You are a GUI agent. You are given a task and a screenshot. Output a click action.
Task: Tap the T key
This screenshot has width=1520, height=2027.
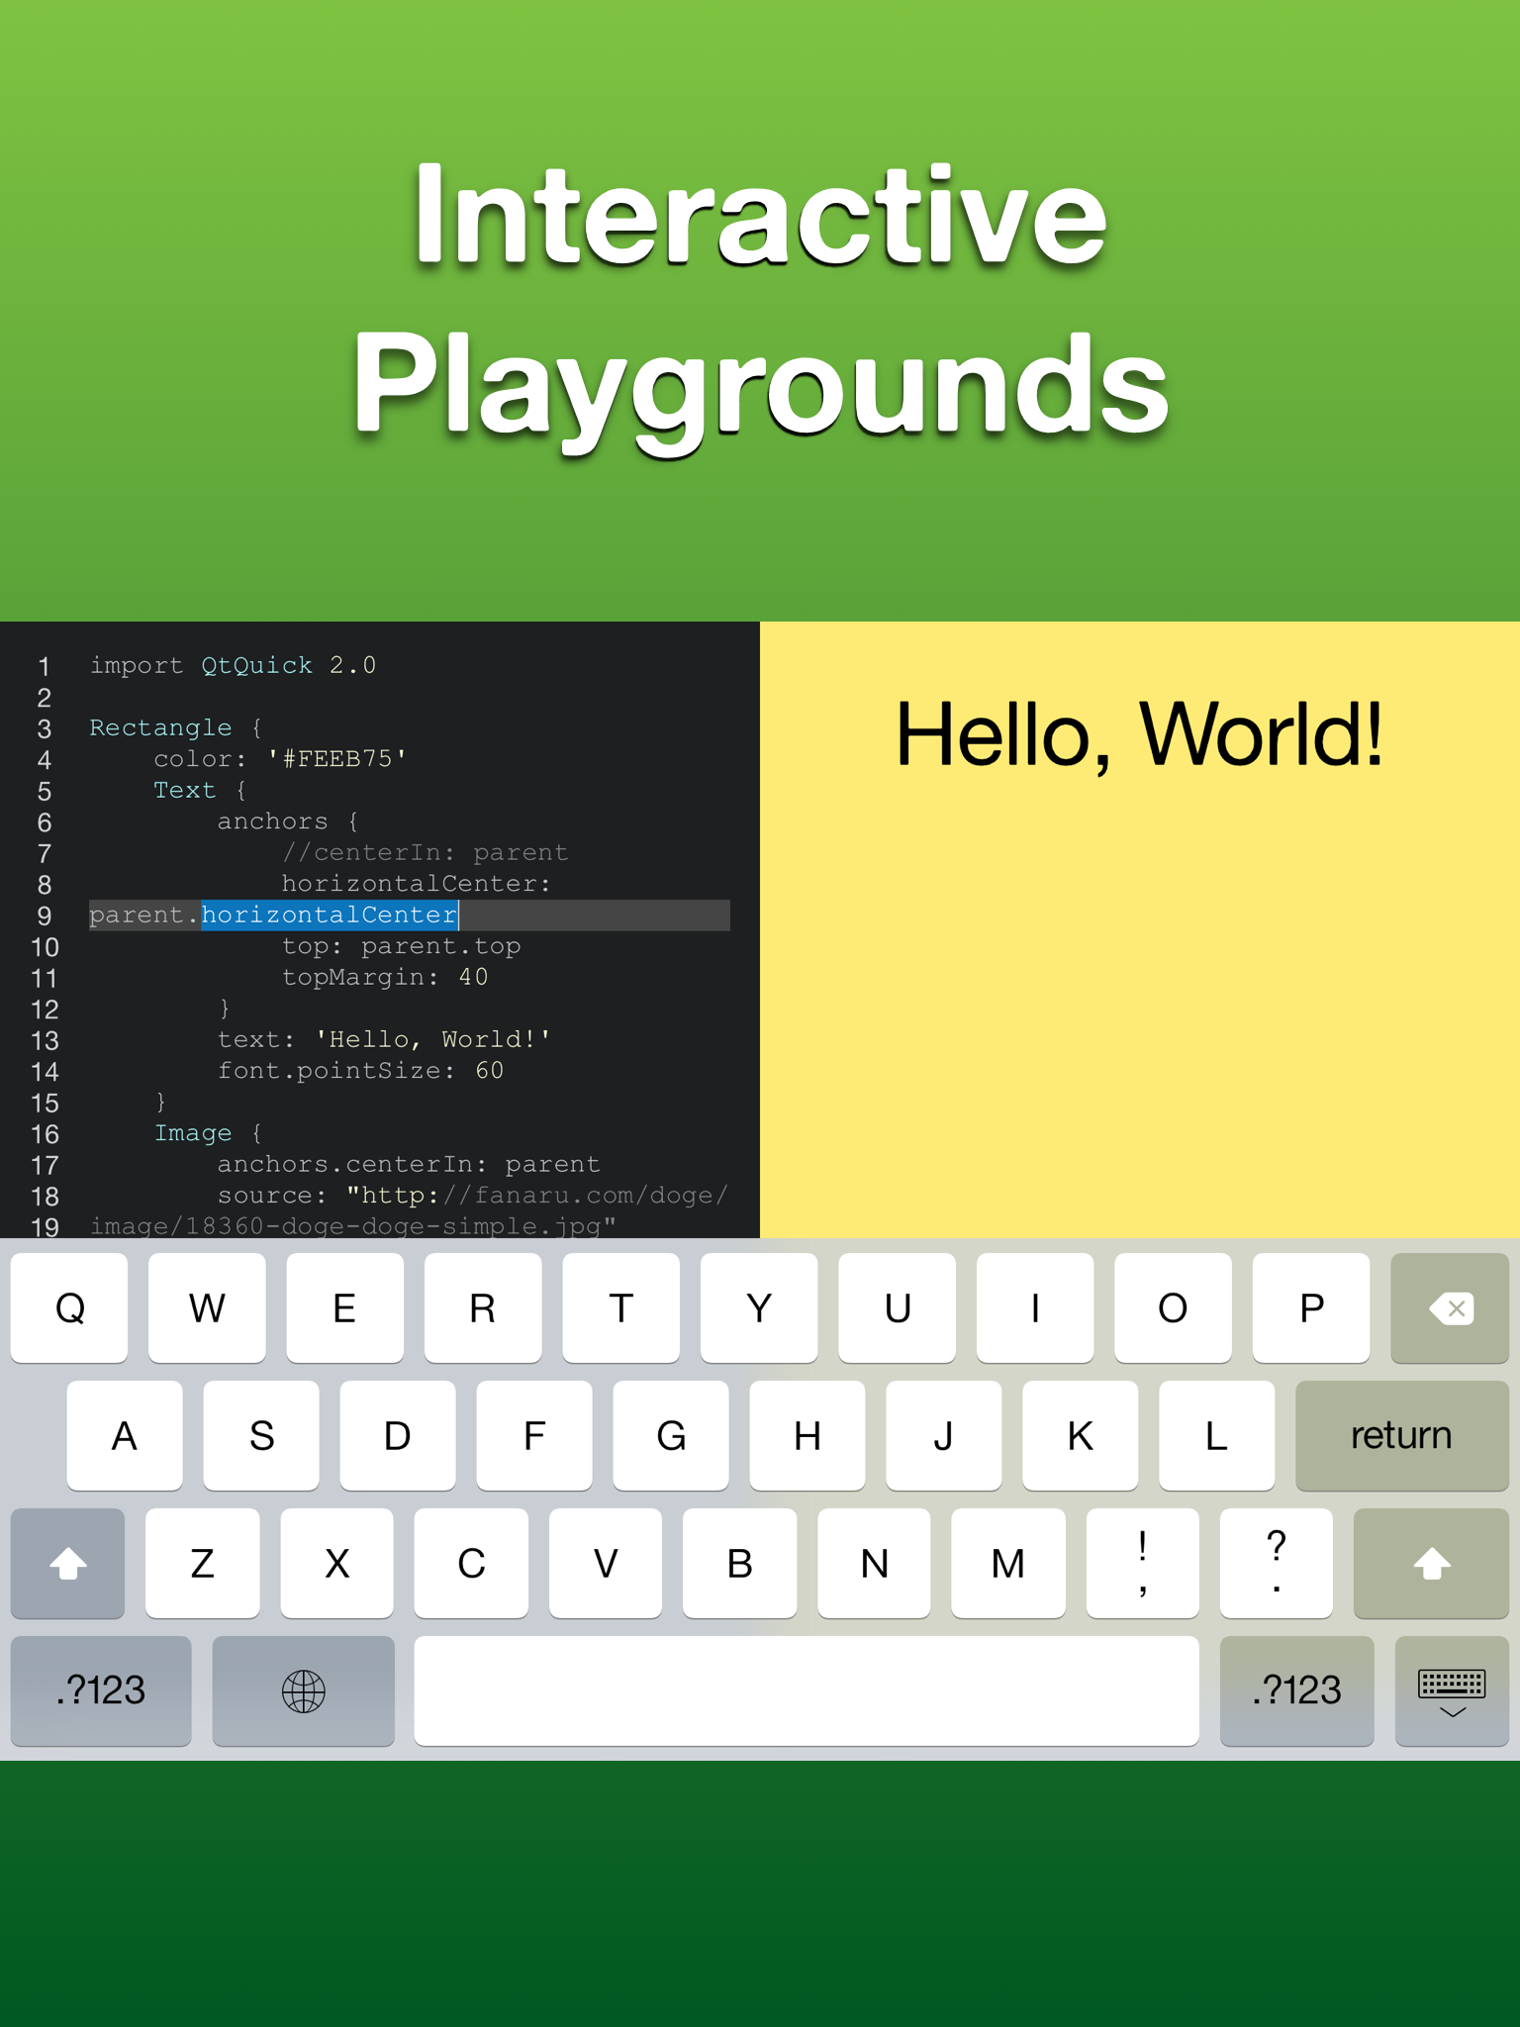pyautogui.click(x=620, y=1308)
